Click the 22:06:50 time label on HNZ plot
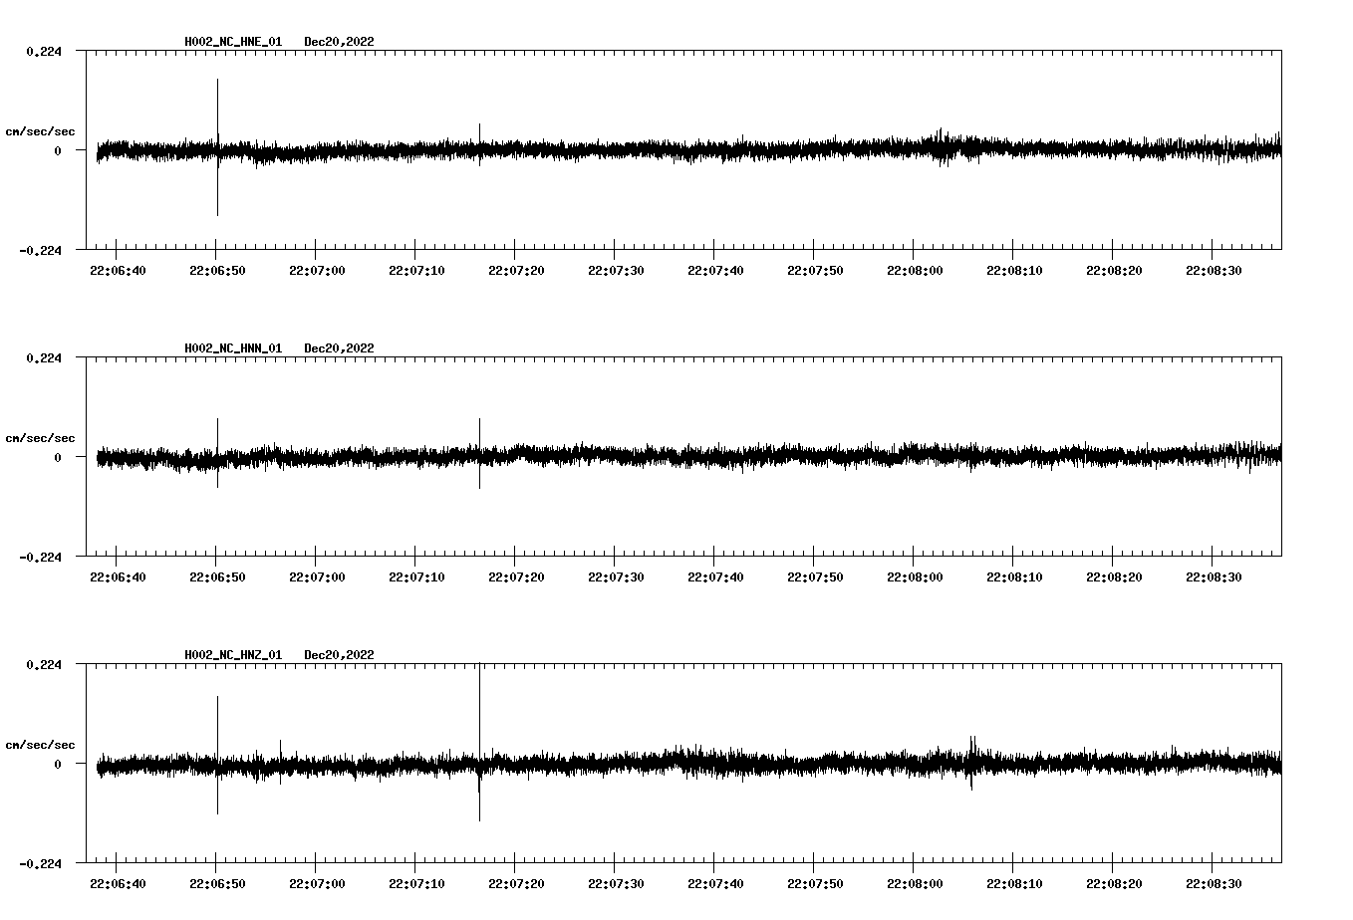Viewport: 1353px width, 920px height. tap(217, 884)
